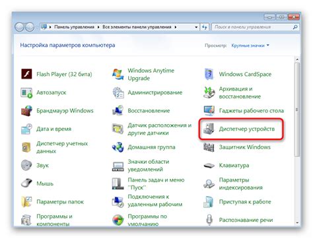This screenshot has height=239, width=313.
Task: Open the Брандмауэр Windows link text
Action: coord(65,110)
